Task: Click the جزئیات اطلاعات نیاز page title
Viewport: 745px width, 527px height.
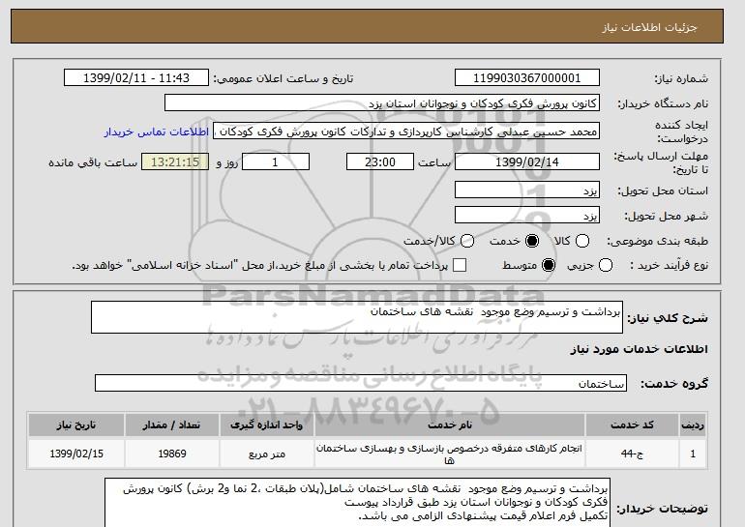Action: click(649, 27)
